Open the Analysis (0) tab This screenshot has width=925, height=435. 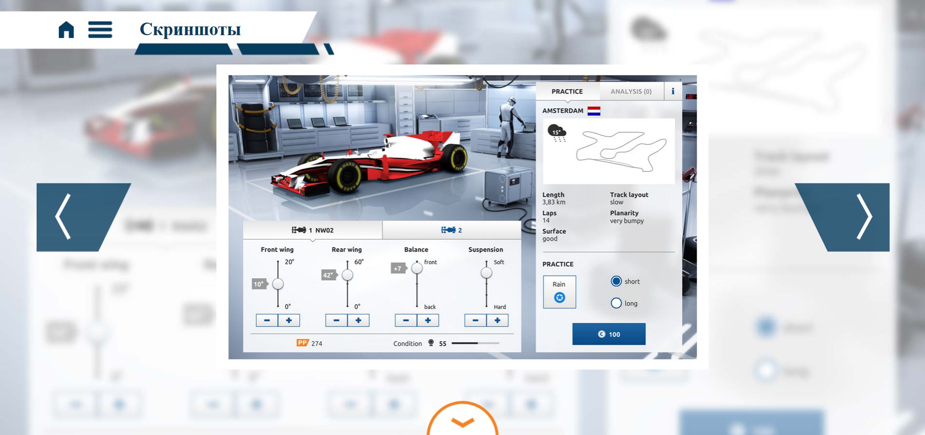click(x=631, y=91)
